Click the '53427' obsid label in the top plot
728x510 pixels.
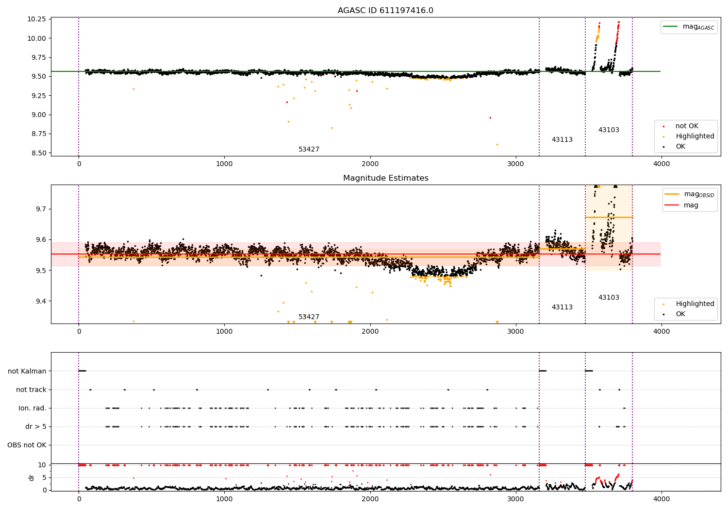(309, 150)
